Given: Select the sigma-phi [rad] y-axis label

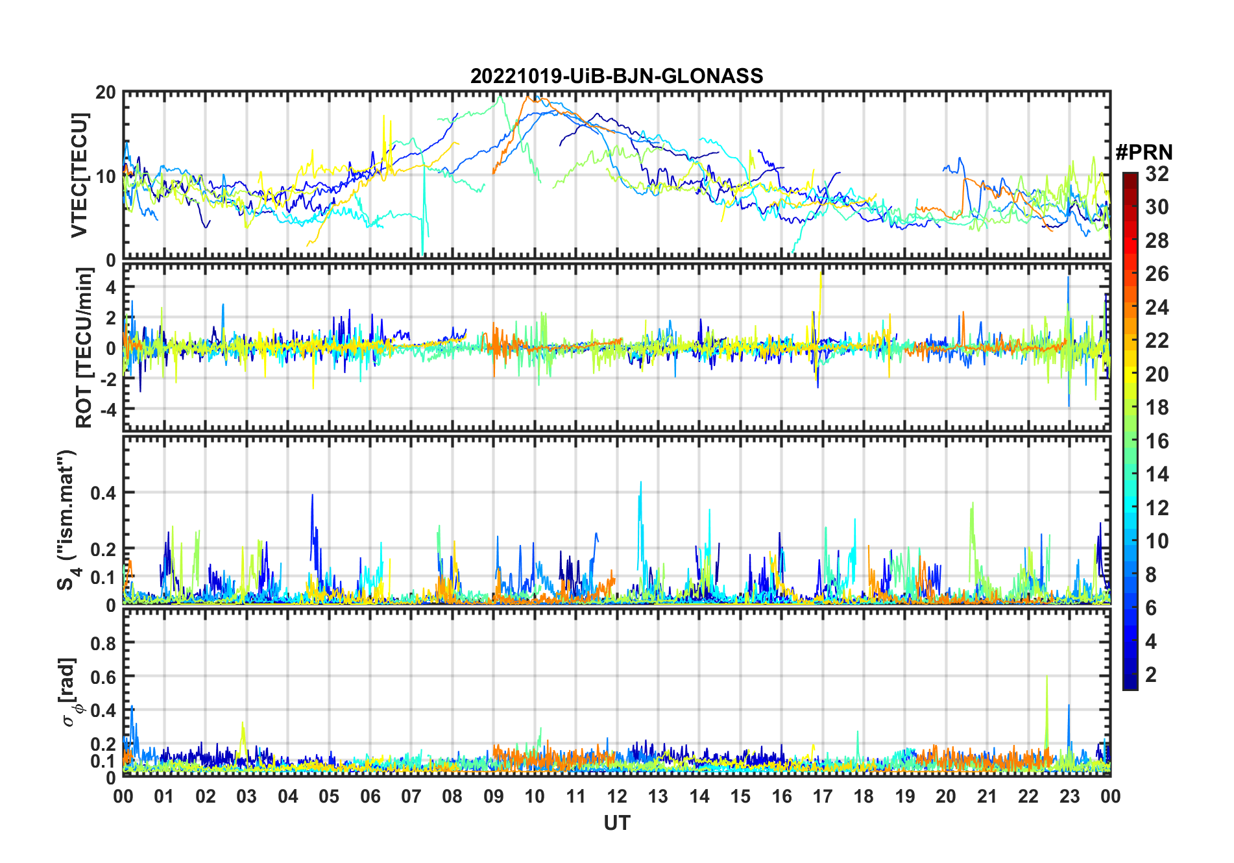Looking at the screenshot, I should click(x=70, y=692).
